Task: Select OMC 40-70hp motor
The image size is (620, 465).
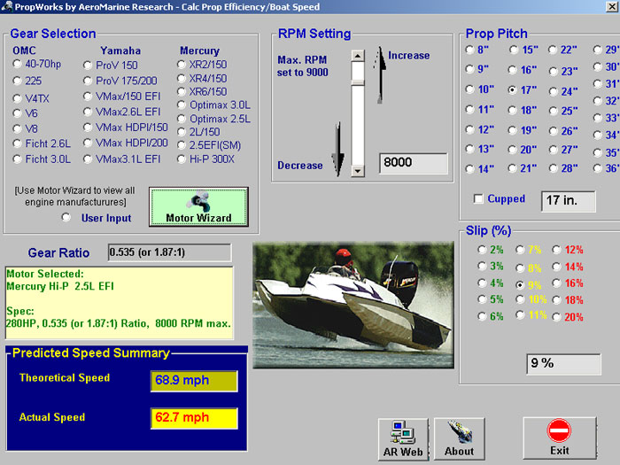Action: 17,64
